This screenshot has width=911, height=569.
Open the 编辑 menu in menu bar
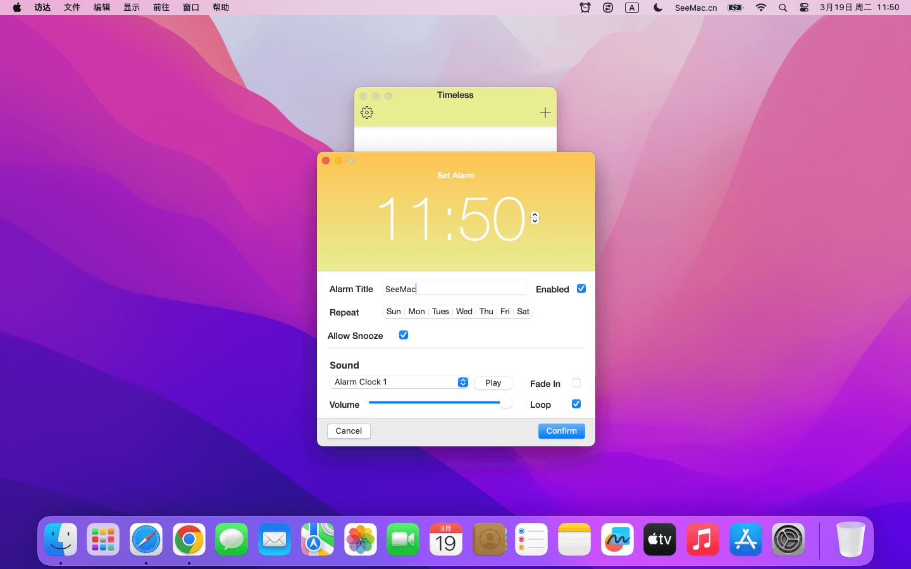(x=102, y=8)
